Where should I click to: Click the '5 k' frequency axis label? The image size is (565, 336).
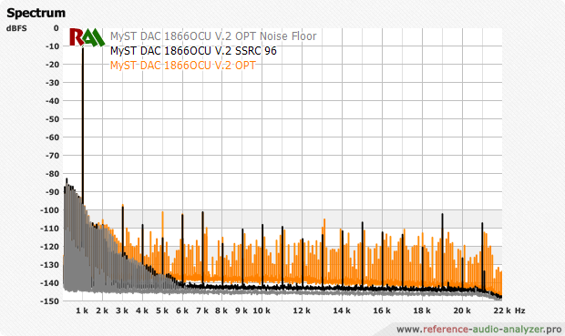click(162, 311)
